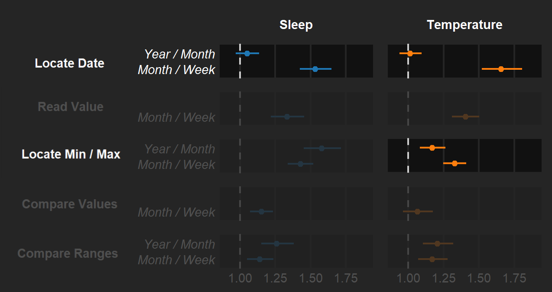
Task: Click Month / Week under Locate Date
Action: pyautogui.click(x=176, y=70)
